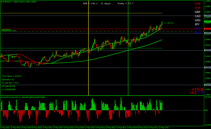Click the candle countdown timer 00:14

click(169, 23)
